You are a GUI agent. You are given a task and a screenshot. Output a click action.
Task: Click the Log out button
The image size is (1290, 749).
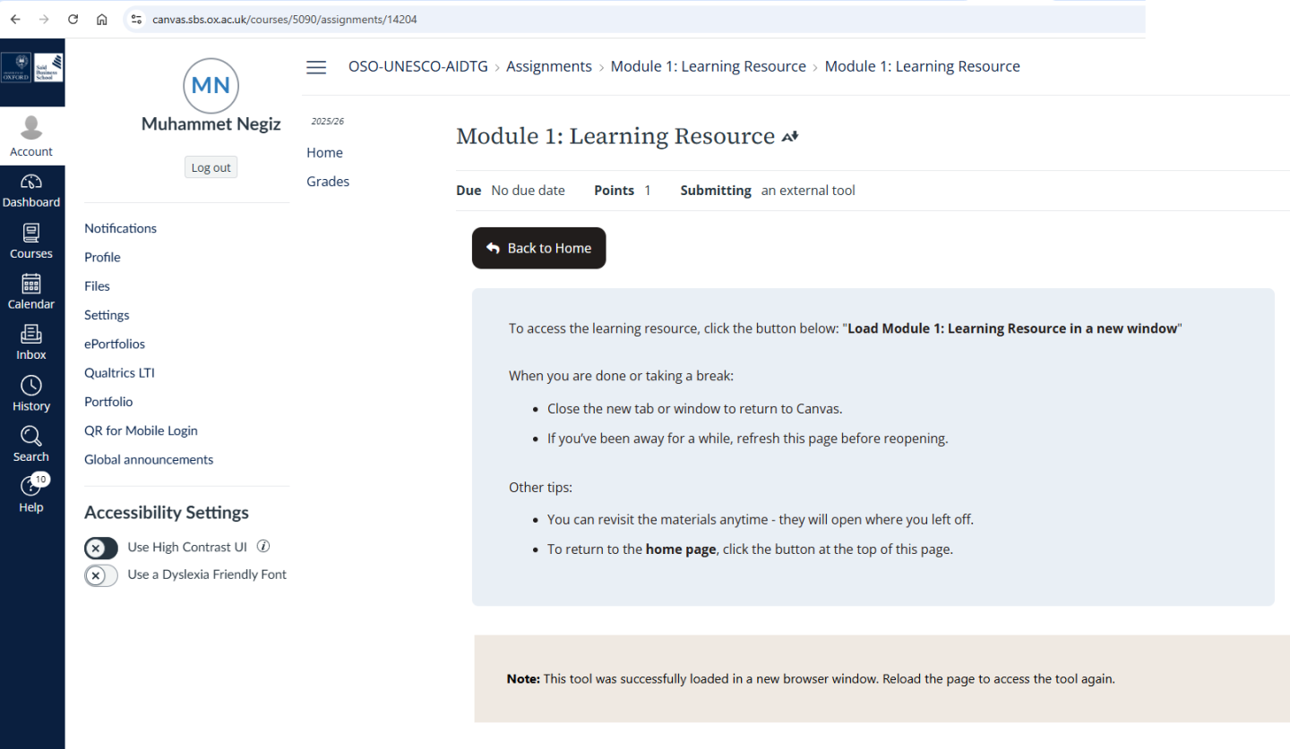click(x=211, y=167)
